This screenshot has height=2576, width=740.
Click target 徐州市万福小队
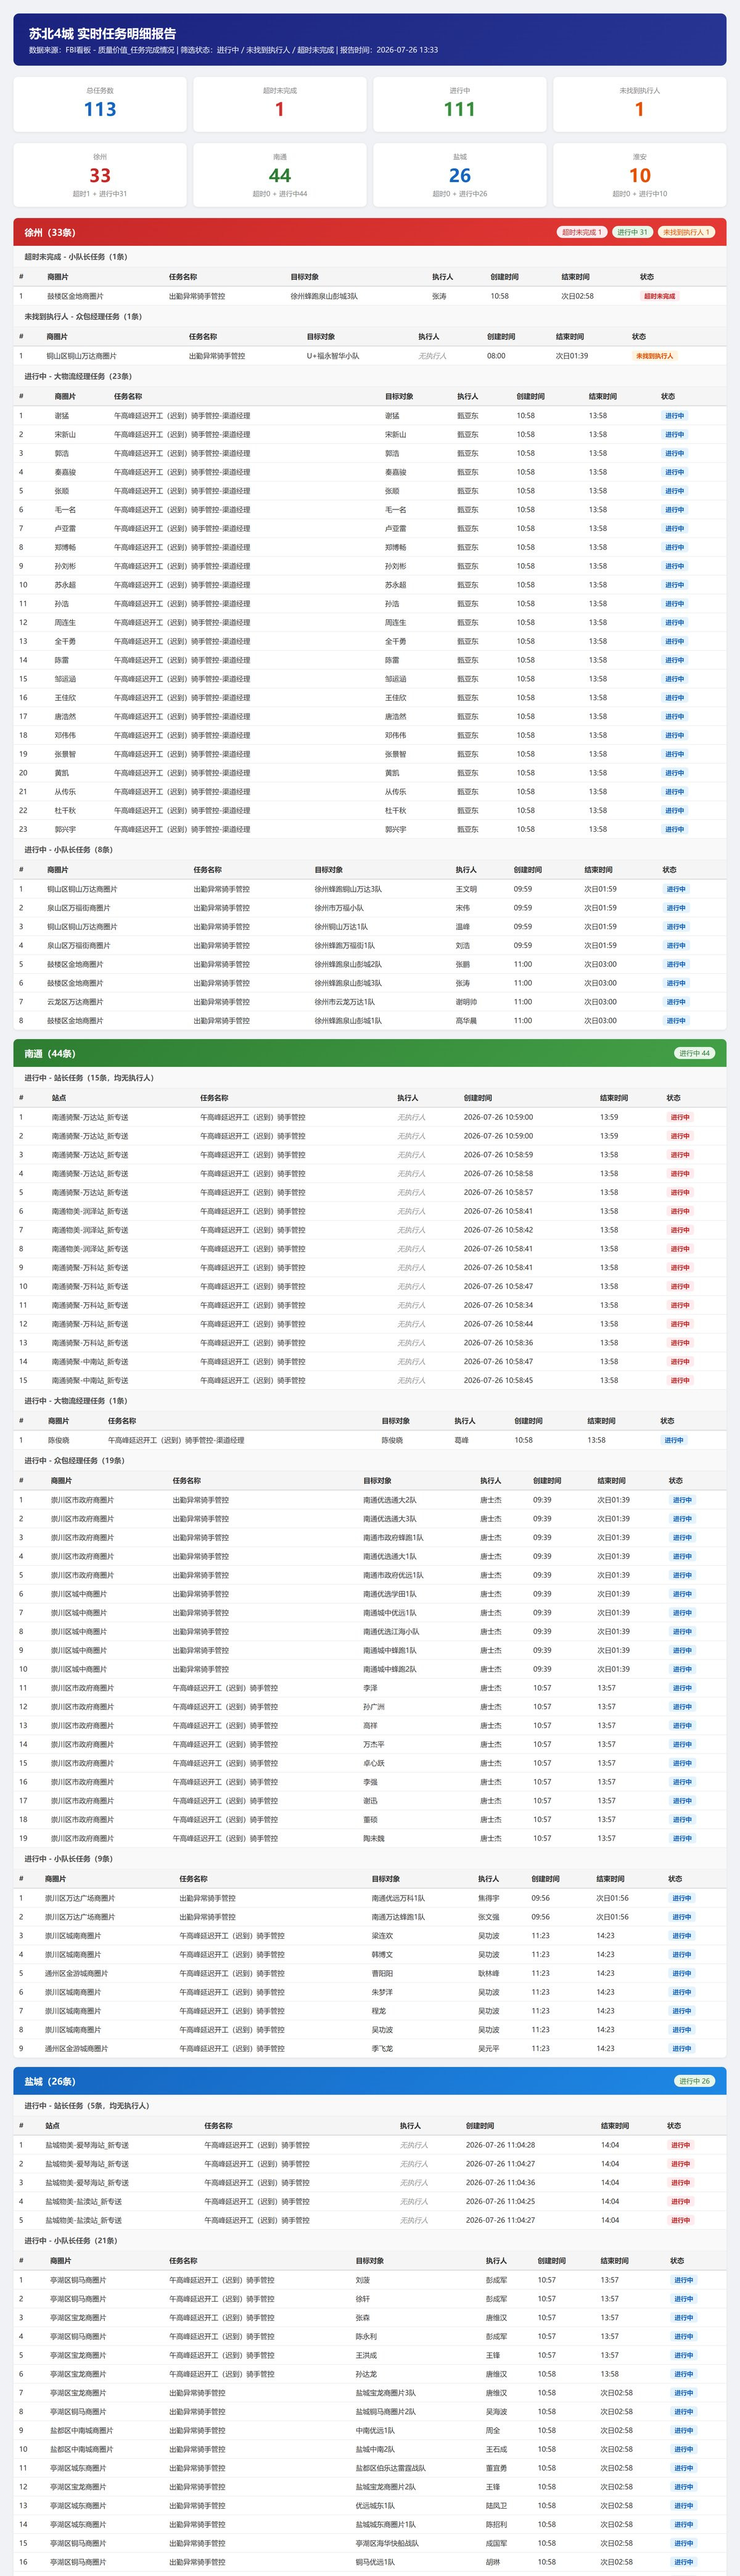(340, 908)
